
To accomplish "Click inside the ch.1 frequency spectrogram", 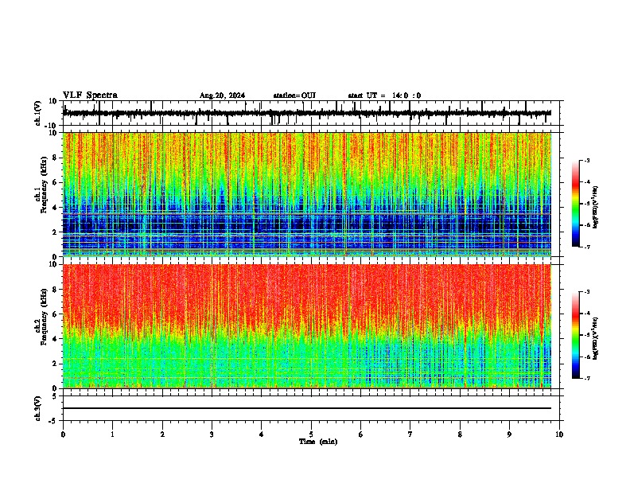I will click(x=307, y=194).
